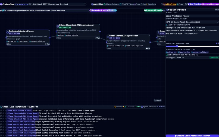Click the layers icon before the project dropdown
The width and height of the screenshot is (219, 137).
(30, 4)
